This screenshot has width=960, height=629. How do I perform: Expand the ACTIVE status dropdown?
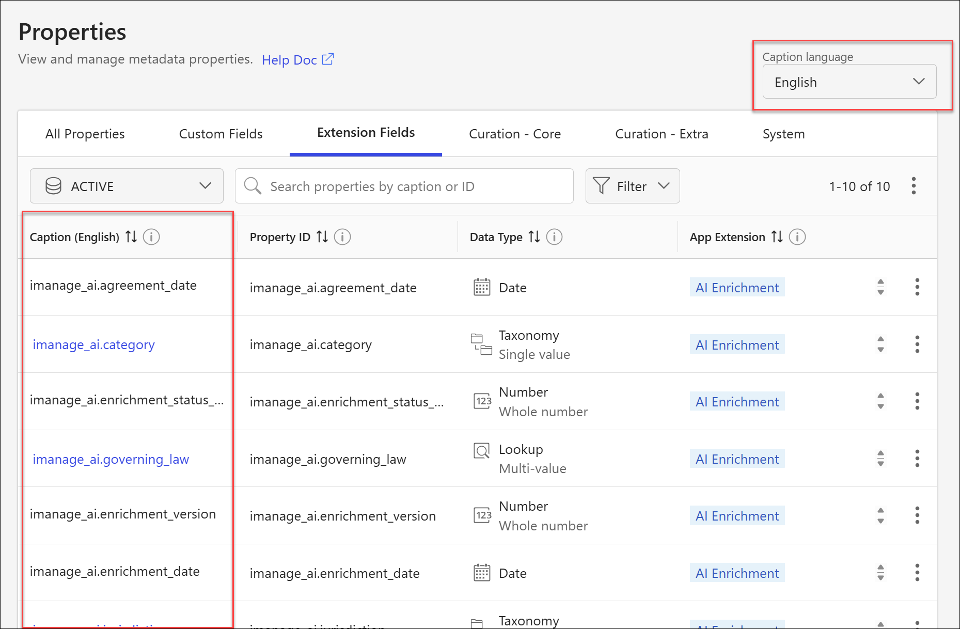tap(127, 186)
